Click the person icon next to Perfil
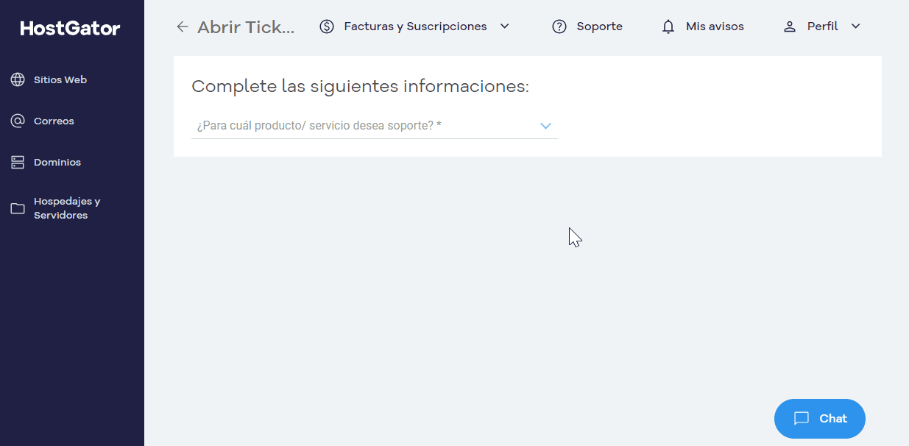The image size is (909, 446). (789, 26)
